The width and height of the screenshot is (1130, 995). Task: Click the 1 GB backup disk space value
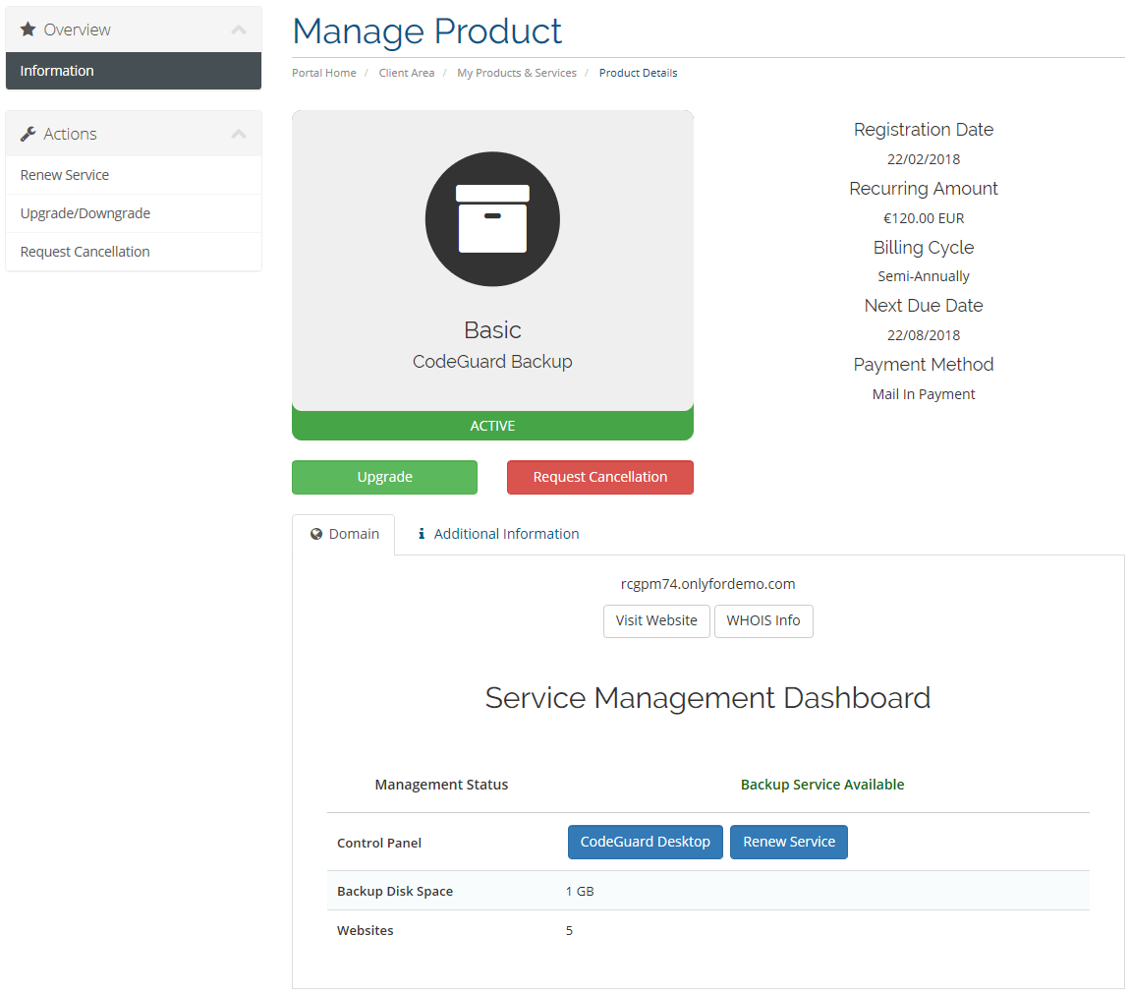click(x=580, y=891)
